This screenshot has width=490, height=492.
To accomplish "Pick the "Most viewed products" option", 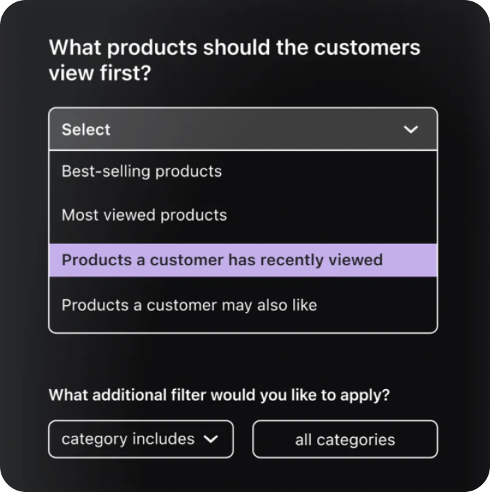I will 144,215.
